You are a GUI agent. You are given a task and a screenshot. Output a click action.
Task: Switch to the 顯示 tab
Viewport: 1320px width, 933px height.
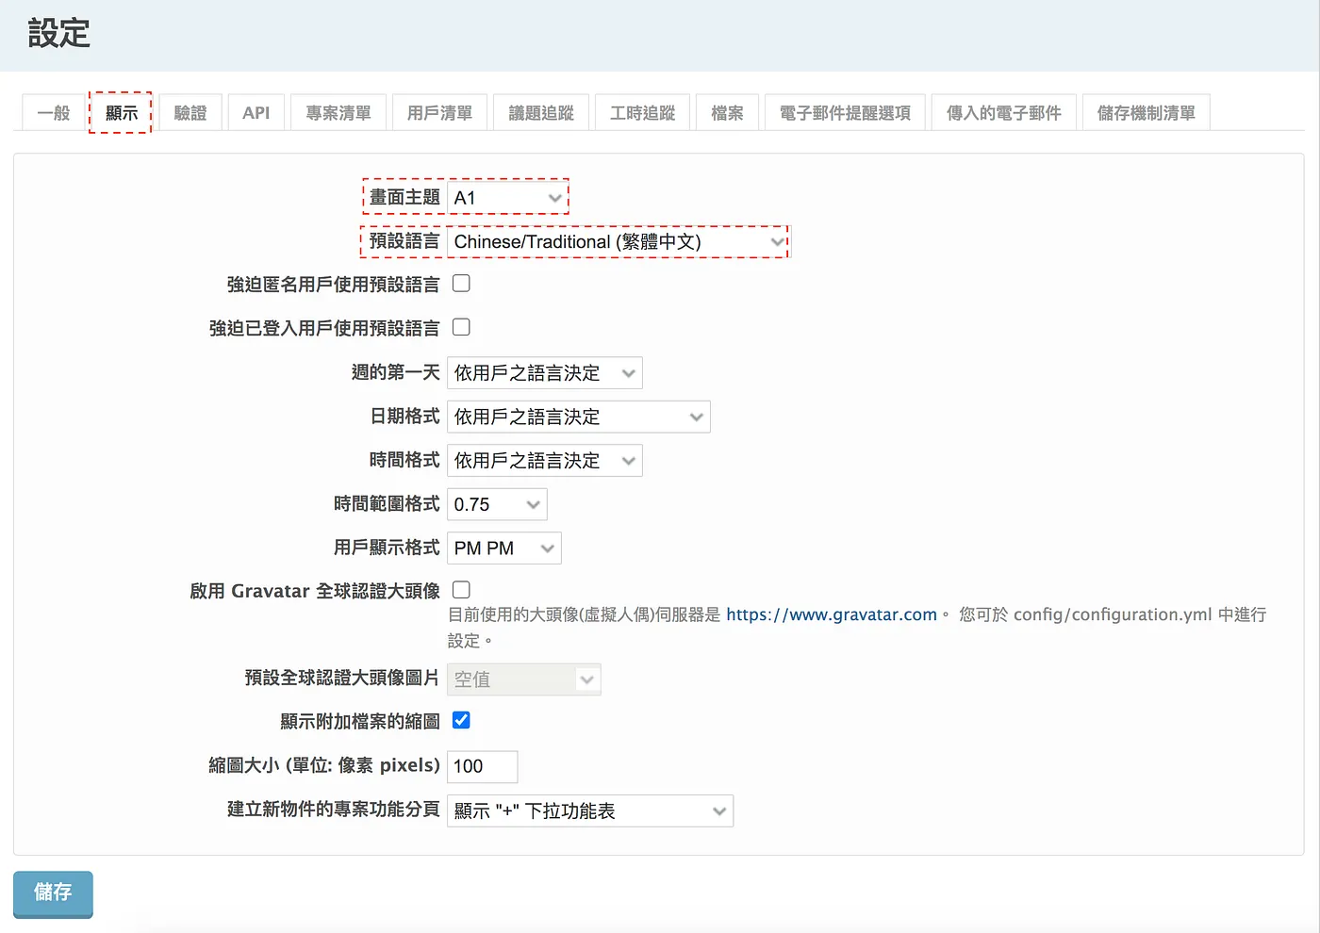[x=122, y=113]
